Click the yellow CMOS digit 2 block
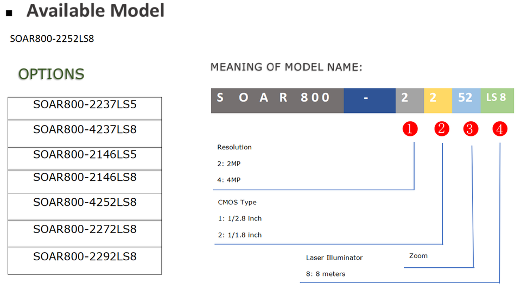The image size is (521, 295). click(x=437, y=101)
